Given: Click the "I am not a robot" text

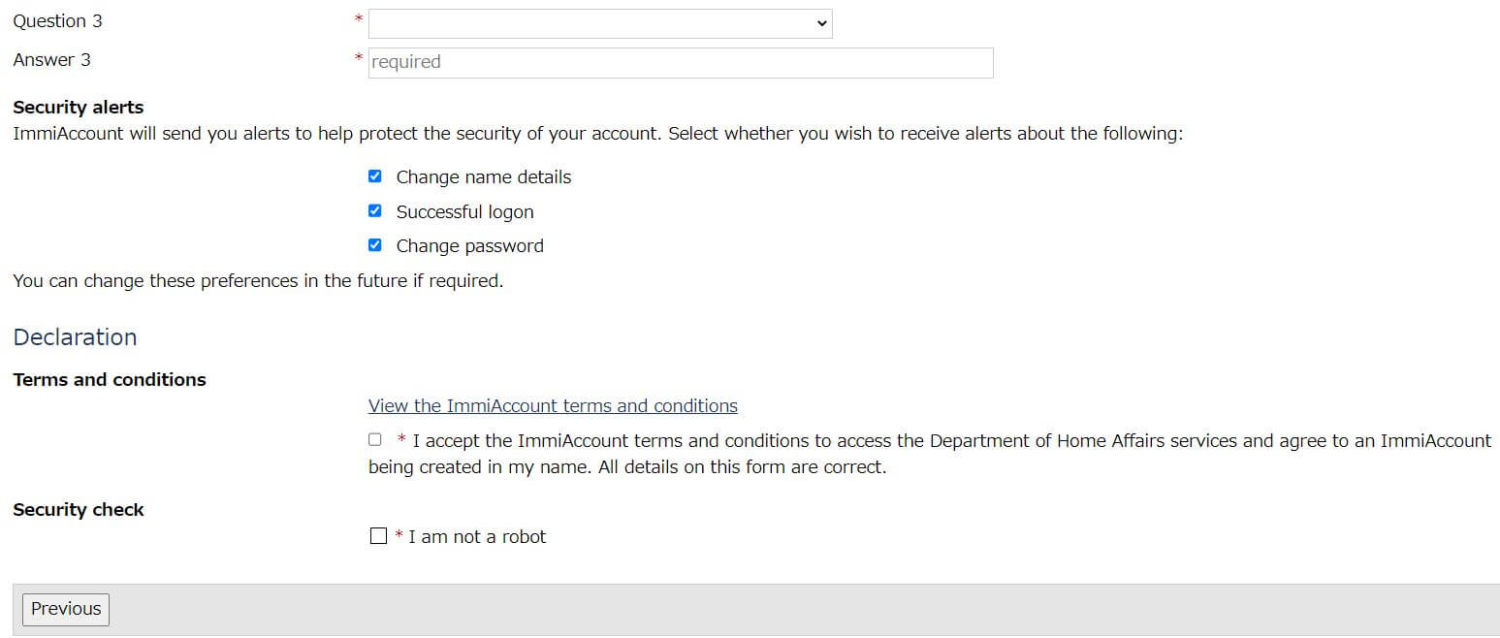Looking at the screenshot, I should (477, 537).
